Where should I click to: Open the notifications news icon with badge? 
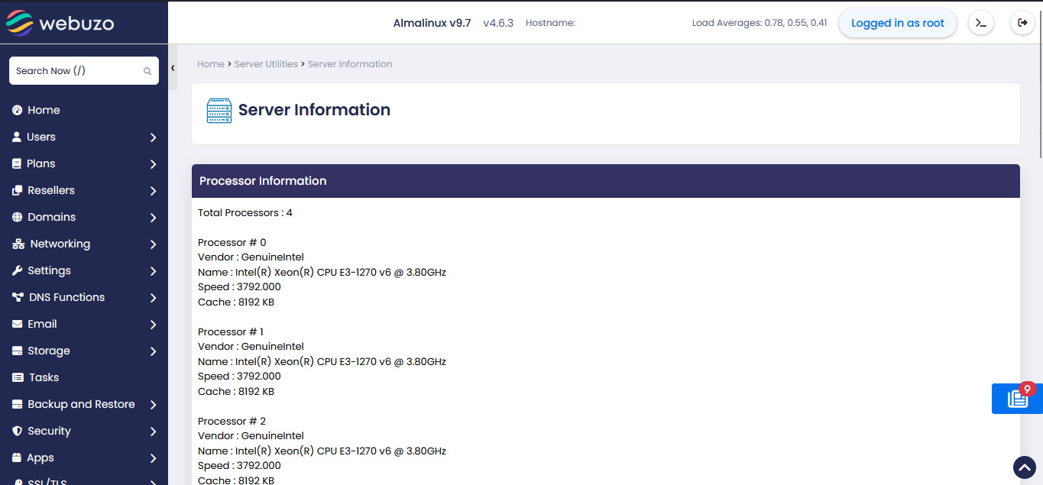tap(1017, 399)
